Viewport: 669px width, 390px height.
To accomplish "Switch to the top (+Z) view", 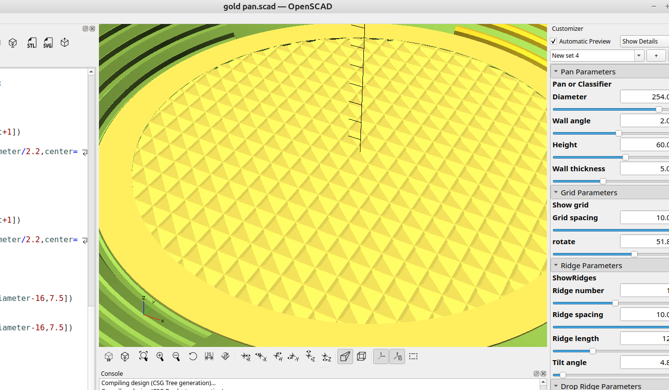I will tap(310, 356).
